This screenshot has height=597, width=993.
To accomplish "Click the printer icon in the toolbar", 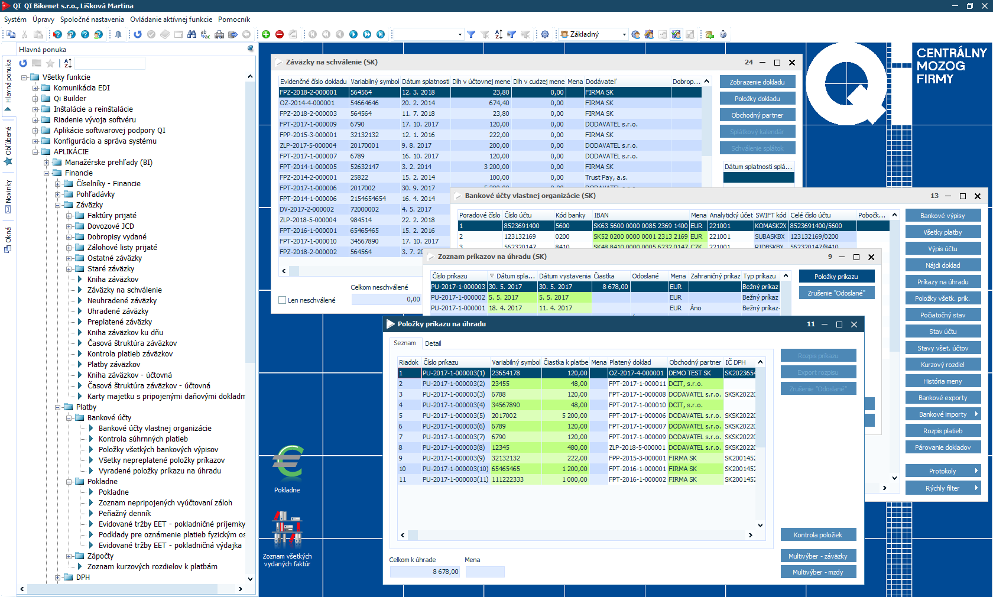I will coord(219,34).
